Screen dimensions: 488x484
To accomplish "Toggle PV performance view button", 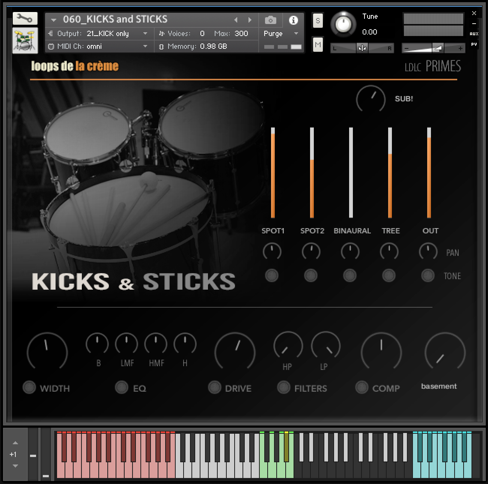I will click(x=474, y=44).
